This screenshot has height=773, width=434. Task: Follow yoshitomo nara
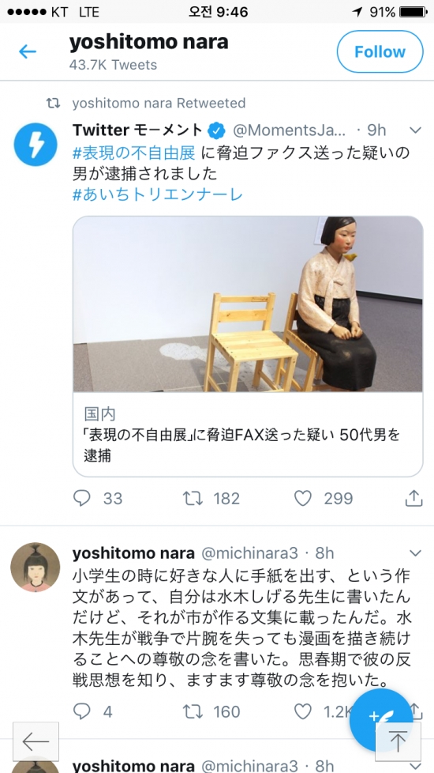coord(380,51)
